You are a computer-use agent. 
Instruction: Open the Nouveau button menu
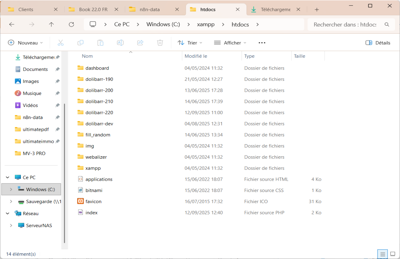(x=25, y=43)
